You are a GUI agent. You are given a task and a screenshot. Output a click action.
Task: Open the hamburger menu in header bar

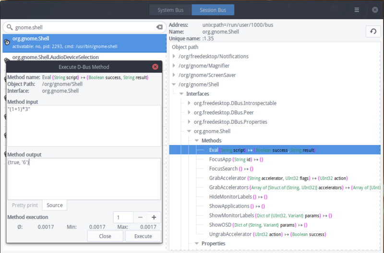(x=357, y=10)
